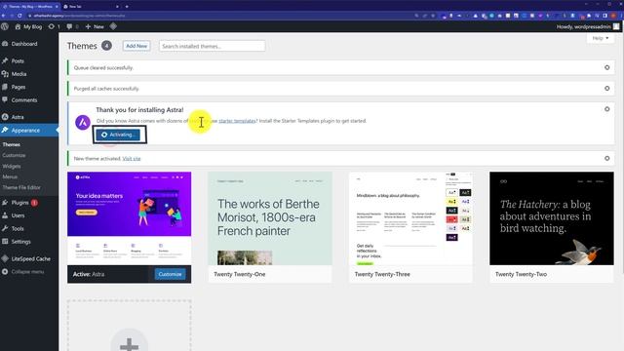
Task: Open the comments bubble in admin bar
Action: (72, 26)
